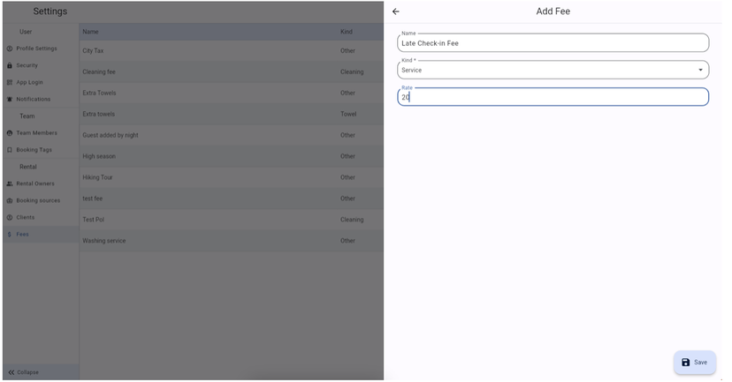This screenshot has width=732, height=382.
Task: Go back with the arrow in Add Fee
Action: pos(396,11)
